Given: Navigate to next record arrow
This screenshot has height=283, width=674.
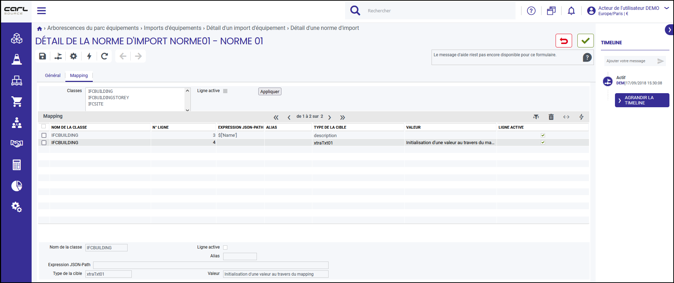Looking at the screenshot, I should 138,56.
